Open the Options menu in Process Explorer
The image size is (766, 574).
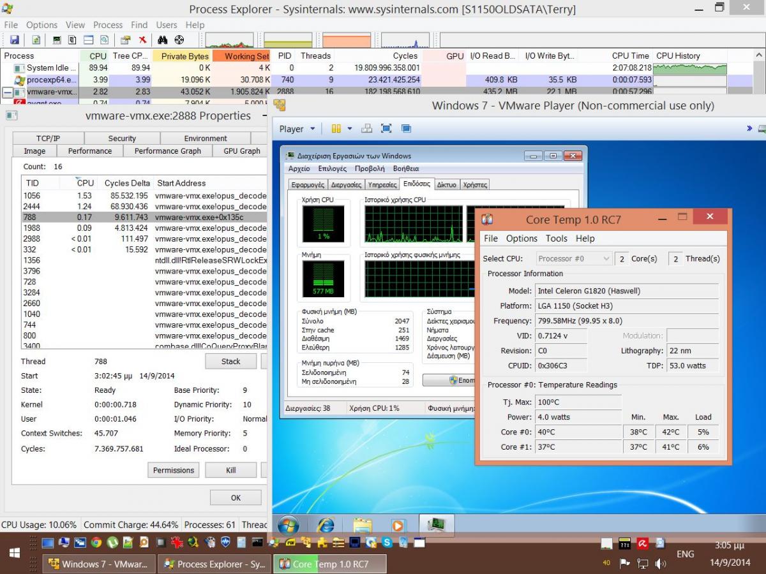pyautogui.click(x=42, y=25)
